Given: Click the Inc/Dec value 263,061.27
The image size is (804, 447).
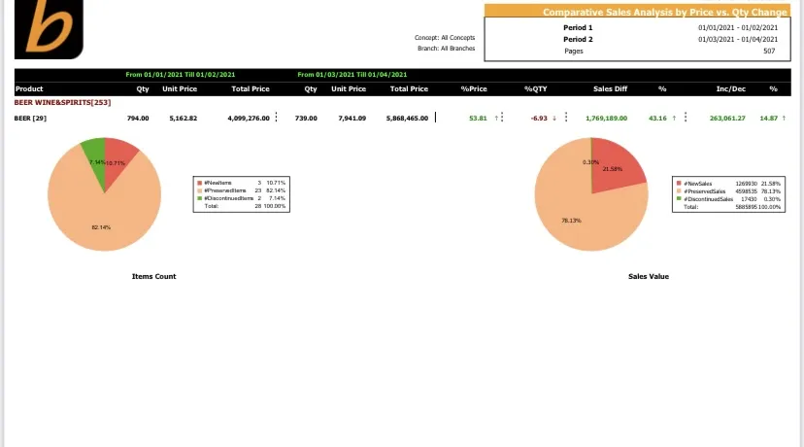Looking at the screenshot, I should [x=727, y=118].
